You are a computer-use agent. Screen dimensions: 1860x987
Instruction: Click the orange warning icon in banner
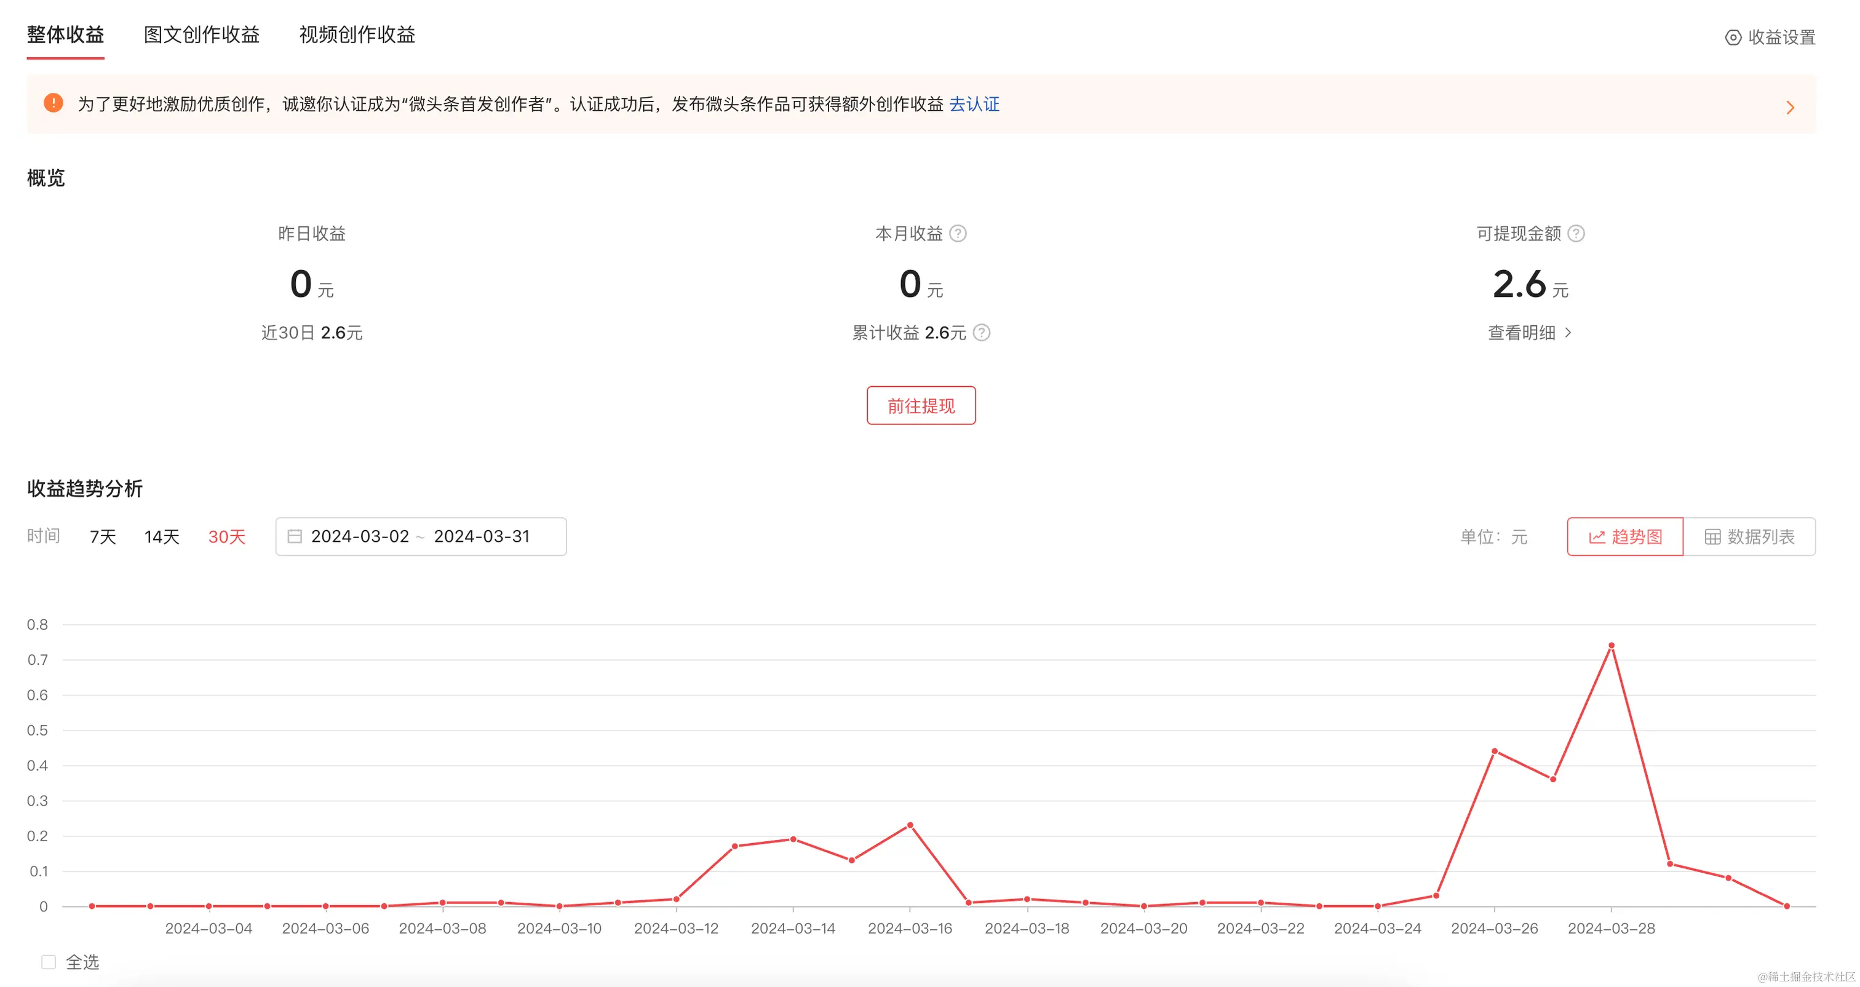pos(54,103)
